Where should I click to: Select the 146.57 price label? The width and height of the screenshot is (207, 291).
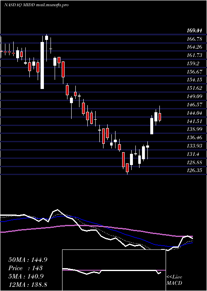195,105
